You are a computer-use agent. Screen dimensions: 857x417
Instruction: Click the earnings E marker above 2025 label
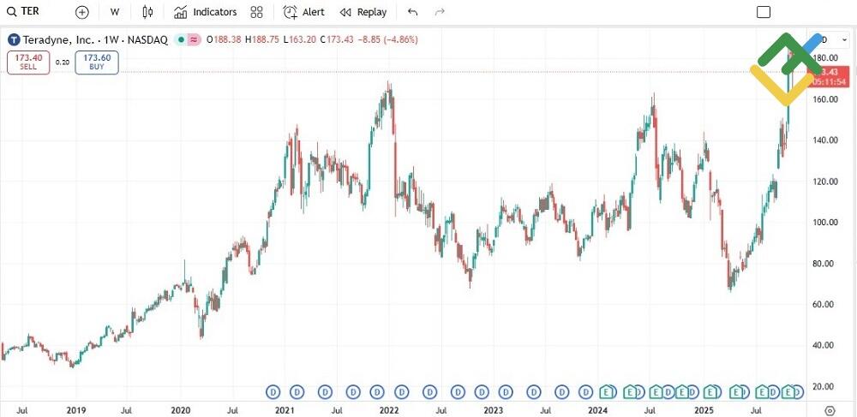pos(710,391)
